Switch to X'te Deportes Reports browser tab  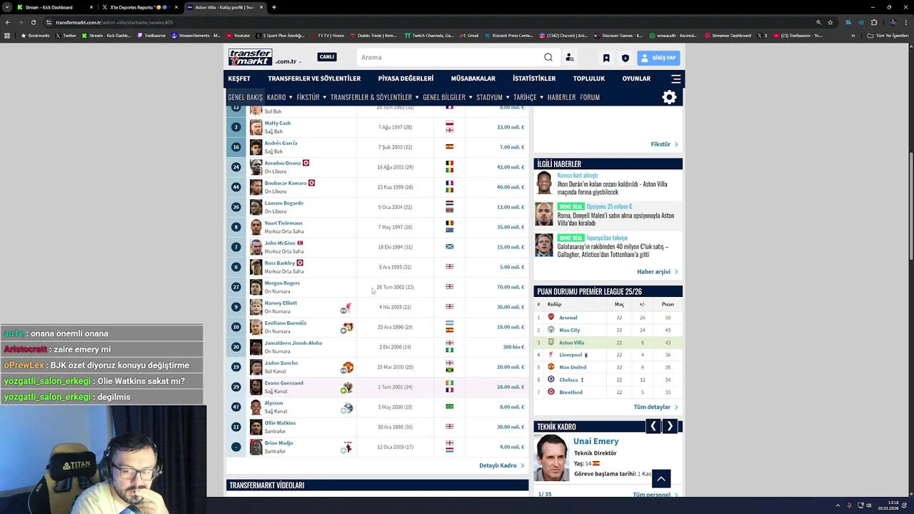pos(139,7)
